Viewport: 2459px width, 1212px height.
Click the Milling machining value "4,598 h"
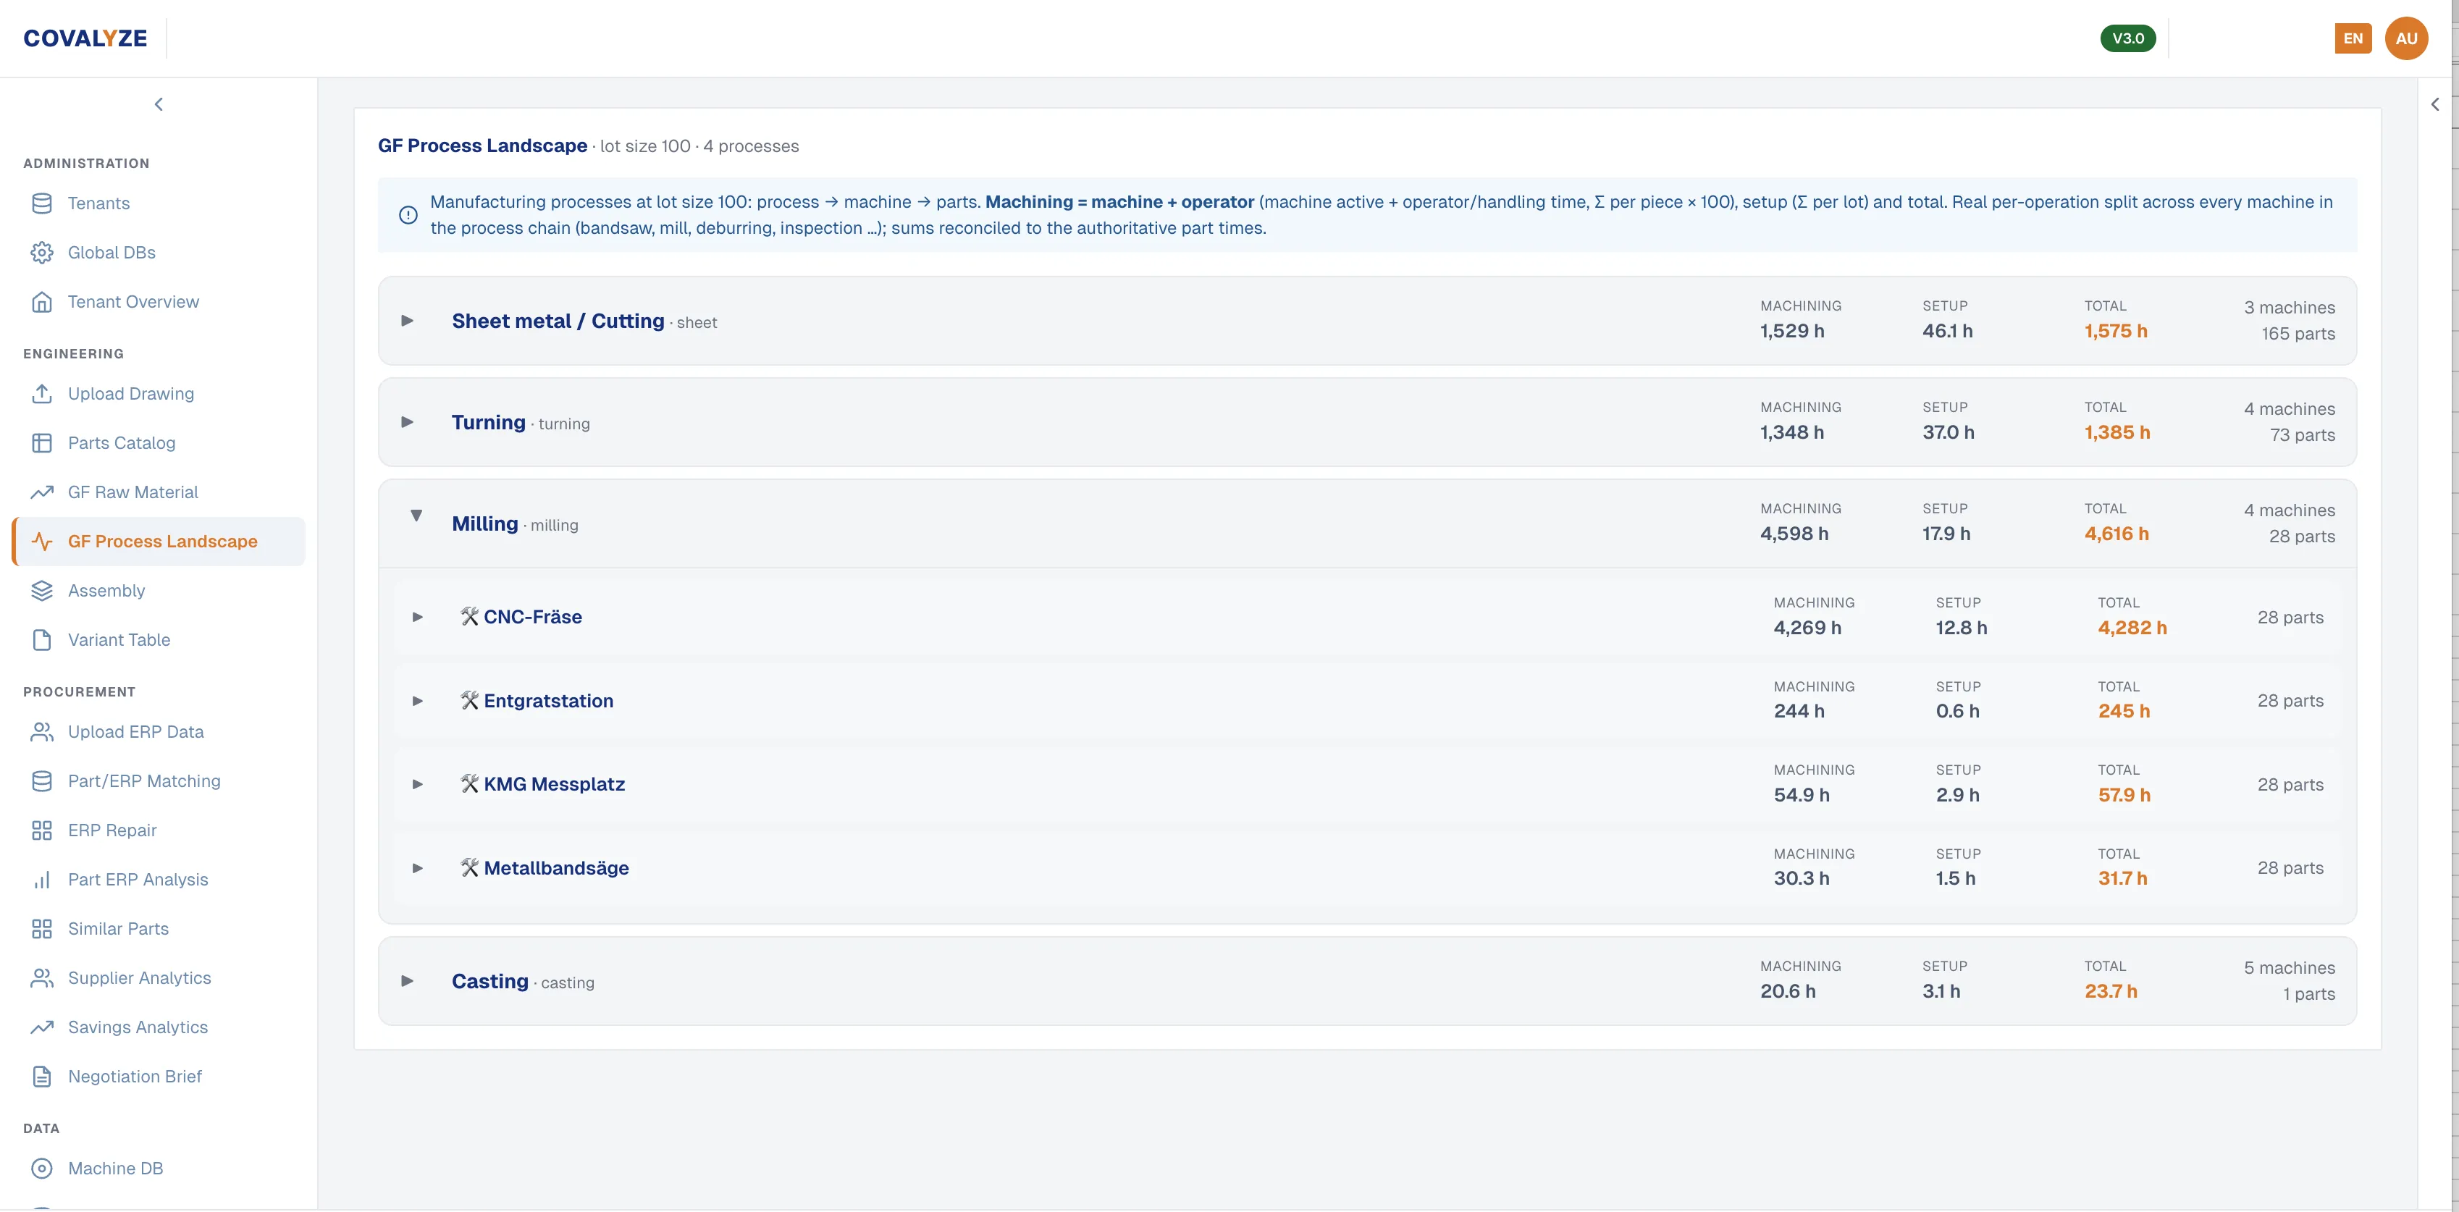click(x=1794, y=534)
